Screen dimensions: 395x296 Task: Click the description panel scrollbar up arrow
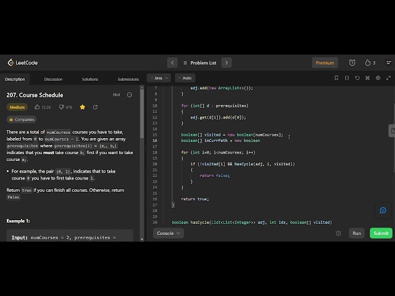142,88
